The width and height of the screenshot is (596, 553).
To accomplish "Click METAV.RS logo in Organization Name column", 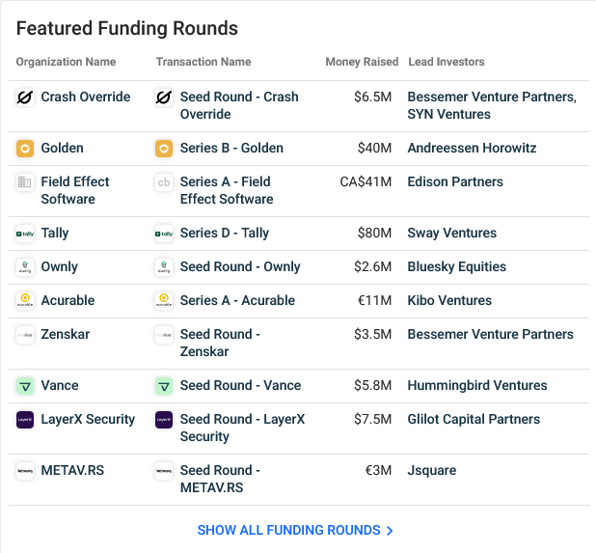I will (x=25, y=471).
